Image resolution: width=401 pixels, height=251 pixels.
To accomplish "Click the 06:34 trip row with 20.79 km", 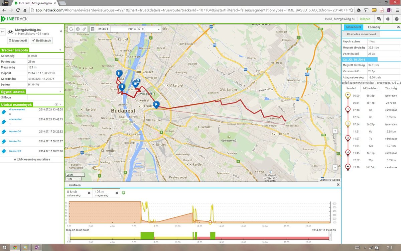I will click(x=371, y=102).
